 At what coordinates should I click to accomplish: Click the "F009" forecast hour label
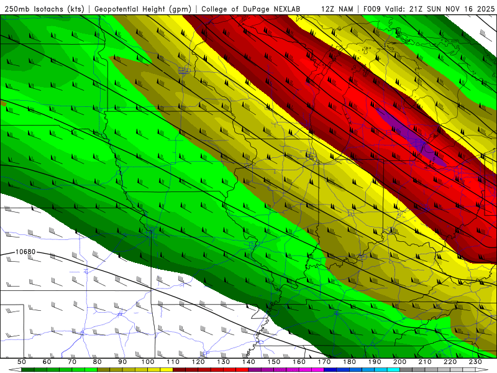372,9
